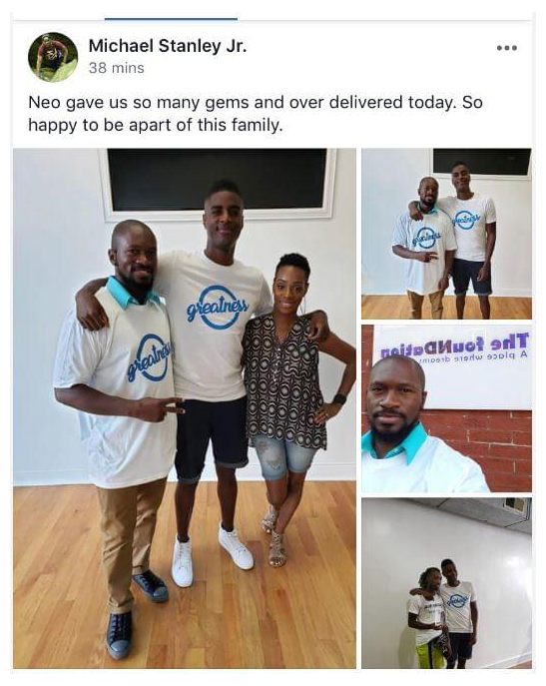This screenshot has height=686, width=546.
Task: Tap the white sneakers in large photo
Action: 213,556
